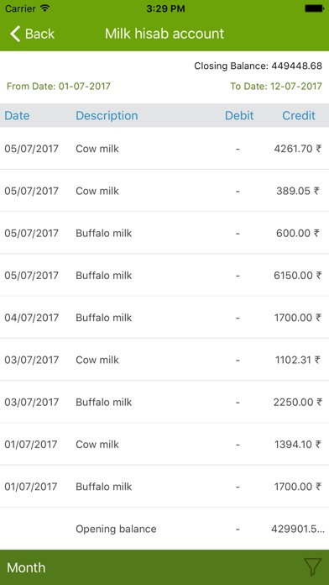Click the Credit column header

pyautogui.click(x=299, y=116)
